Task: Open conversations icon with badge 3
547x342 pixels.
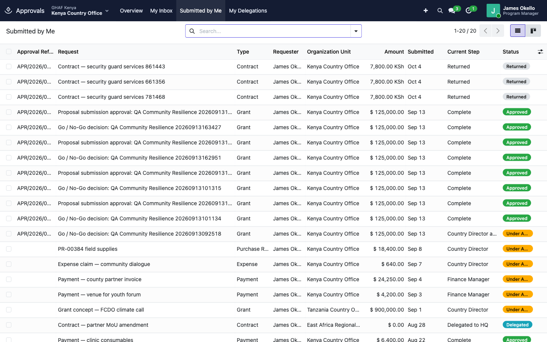Action: [452, 11]
